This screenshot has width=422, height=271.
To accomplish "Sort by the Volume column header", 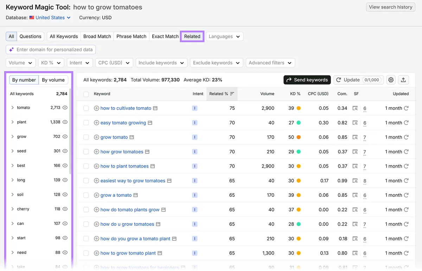I will [267, 94].
